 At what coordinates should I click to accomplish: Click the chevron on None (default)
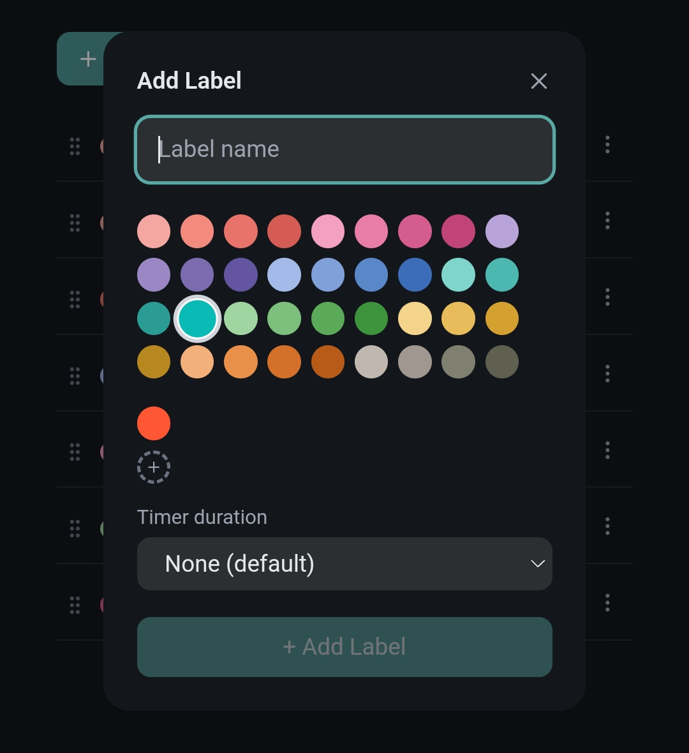[538, 563]
